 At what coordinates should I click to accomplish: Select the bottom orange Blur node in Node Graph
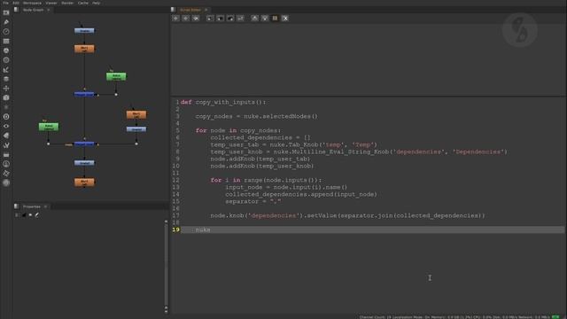click(x=84, y=182)
